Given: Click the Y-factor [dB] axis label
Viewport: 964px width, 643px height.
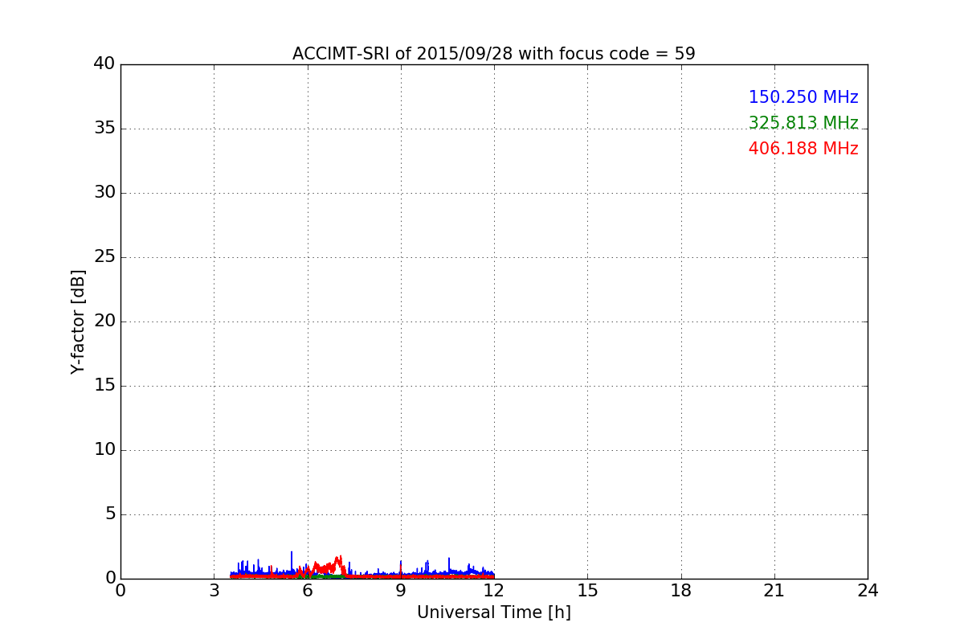Looking at the screenshot, I should coord(78,321).
